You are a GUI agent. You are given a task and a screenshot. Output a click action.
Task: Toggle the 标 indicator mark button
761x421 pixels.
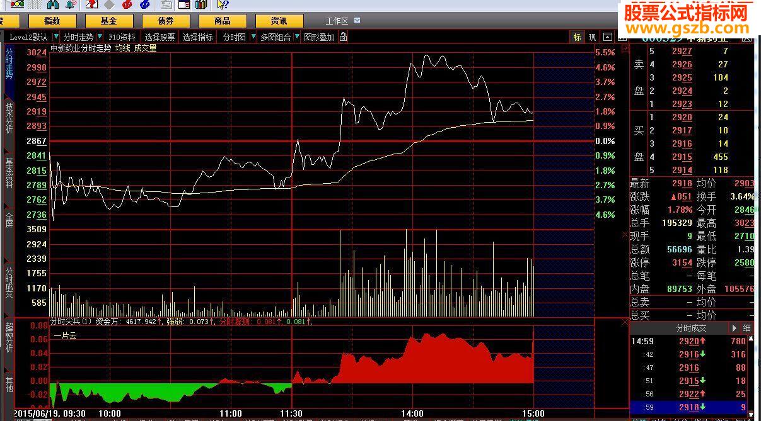(577, 37)
